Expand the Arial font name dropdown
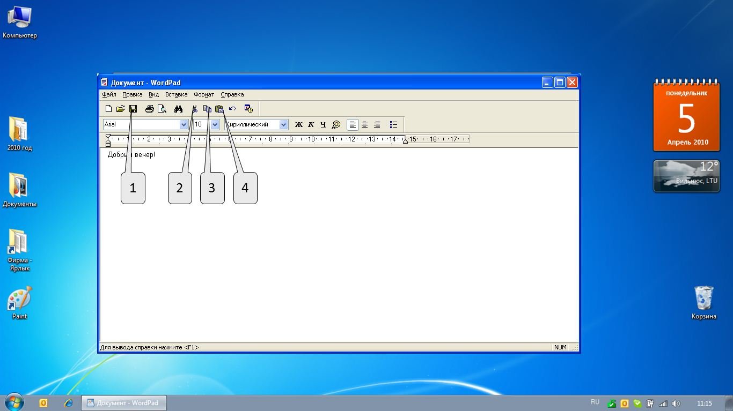Screen dimensions: 733x411 pos(184,125)
